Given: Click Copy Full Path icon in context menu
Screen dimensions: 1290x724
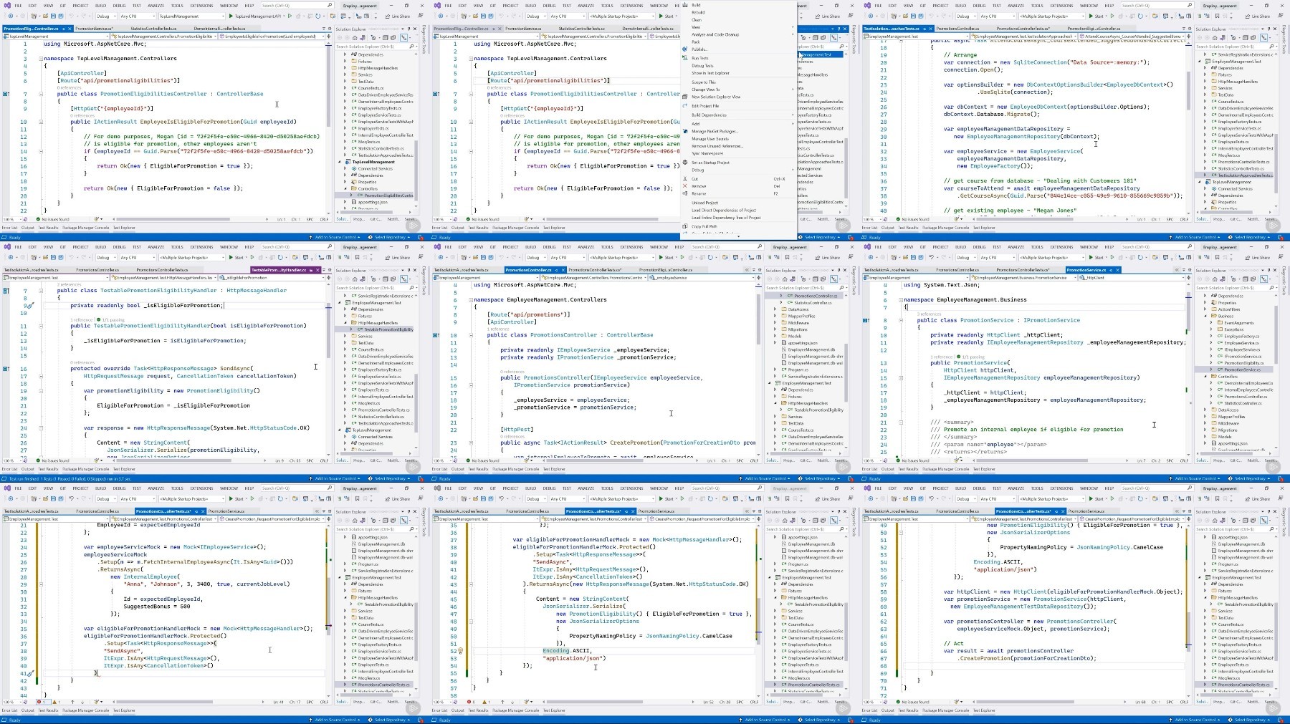Looking at the screenshot, I should pyautogui.click(x=685, y=226).
